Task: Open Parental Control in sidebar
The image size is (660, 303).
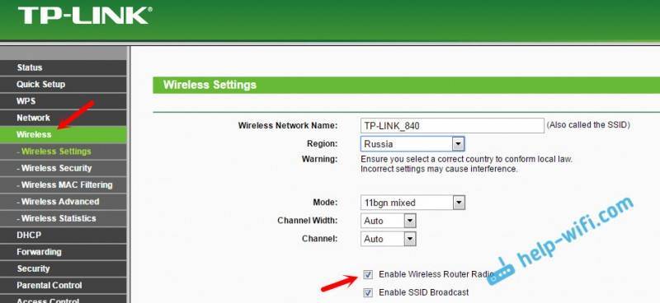Action: (x=64, y=286)
